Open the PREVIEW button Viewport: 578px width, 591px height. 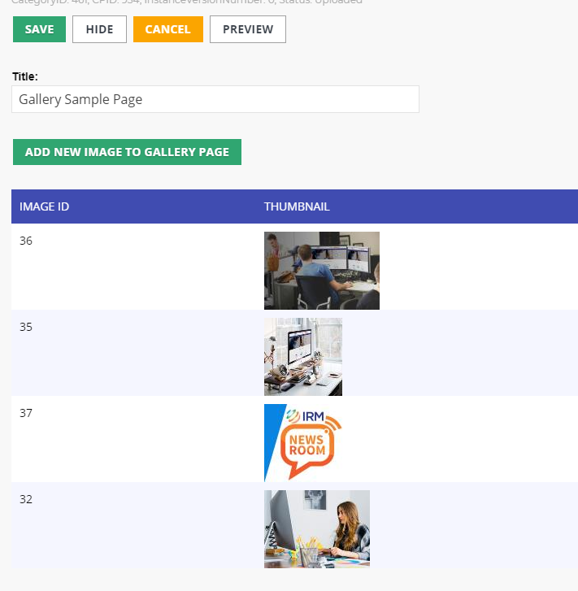248,29
